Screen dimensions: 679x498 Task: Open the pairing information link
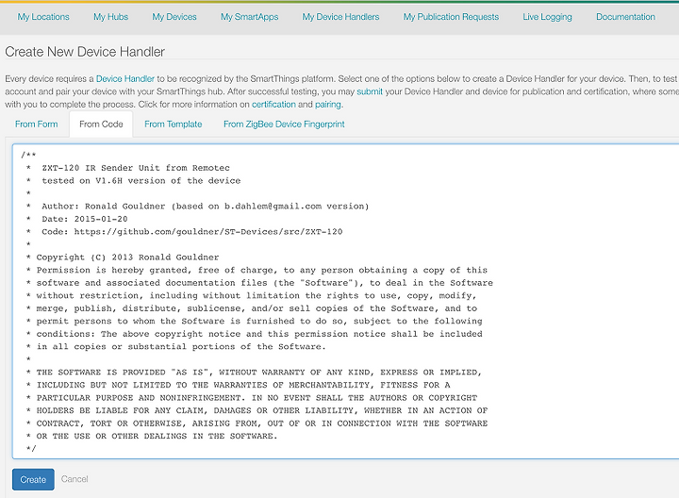(328, 105)
